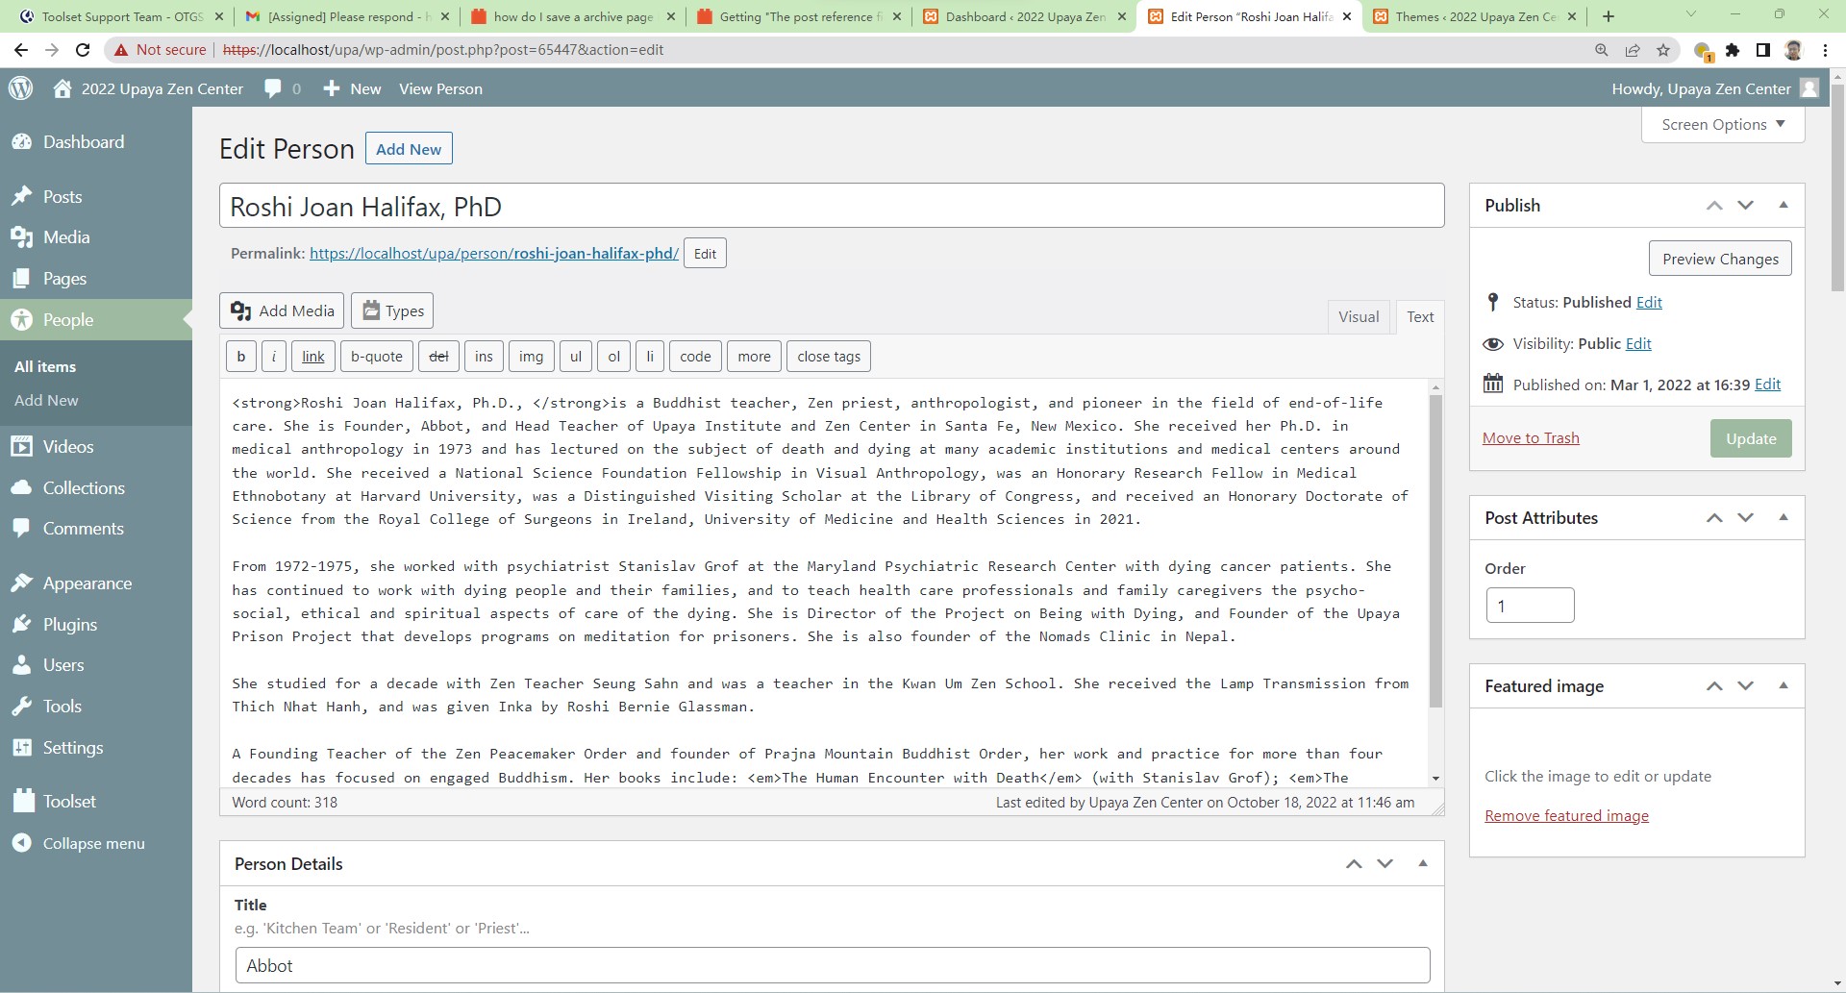Toggle Post Attributes panel collapse triangle

click(1784, 517)
